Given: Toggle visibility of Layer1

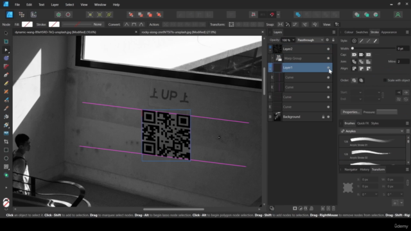Looking at the screenshot, I should tap(328, 67).
